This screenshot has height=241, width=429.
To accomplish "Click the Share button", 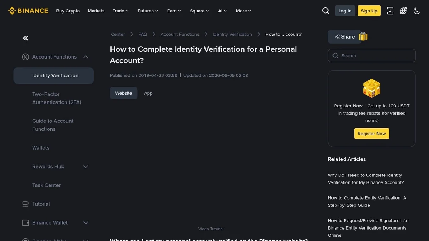I will pos(345,37).
